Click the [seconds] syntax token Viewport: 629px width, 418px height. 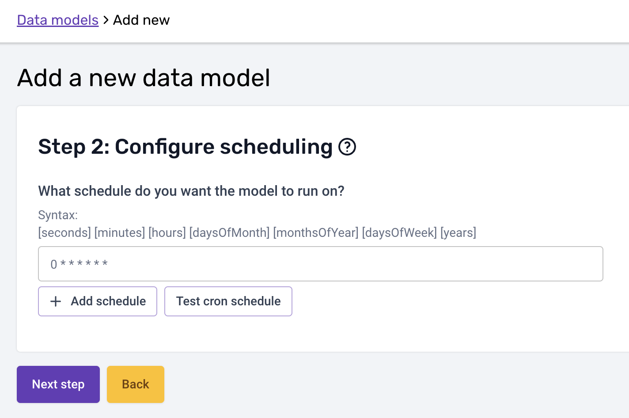[64, 232]
